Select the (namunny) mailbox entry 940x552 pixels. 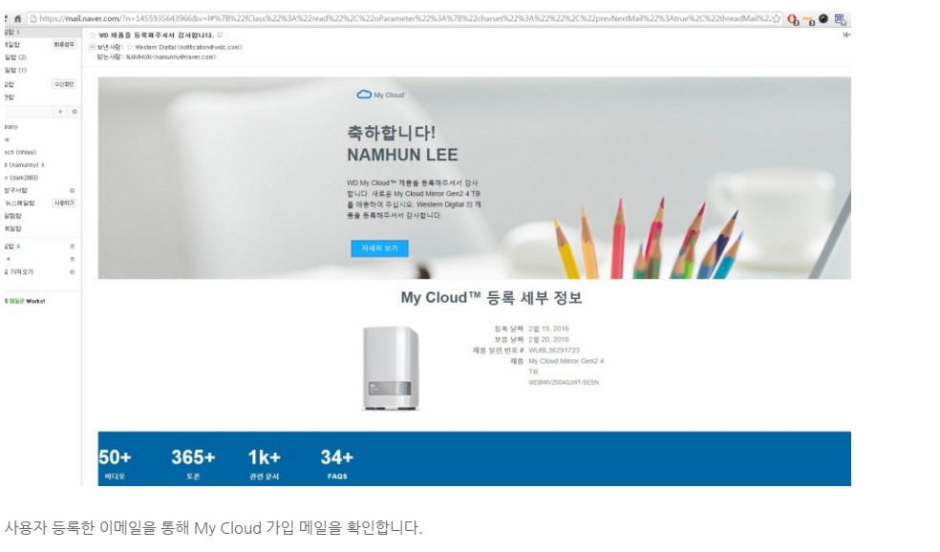coord(23,165)
